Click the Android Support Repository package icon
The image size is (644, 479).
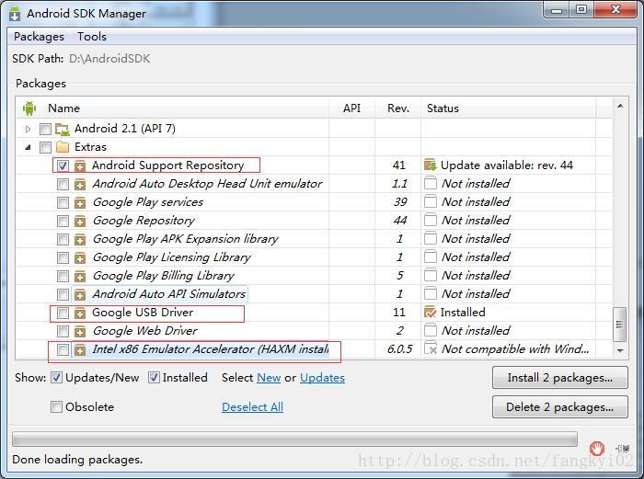click(x=80, y=165)
